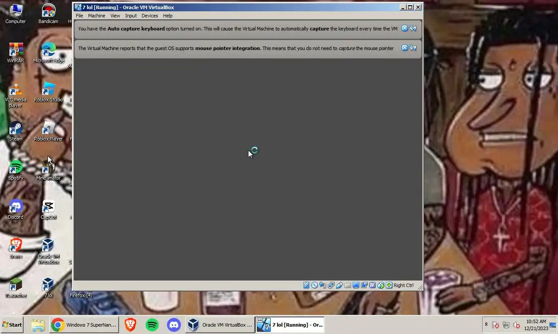The image size is (558, 334).
Task: Open the Machine menu
Action: [x=96, y=16]
